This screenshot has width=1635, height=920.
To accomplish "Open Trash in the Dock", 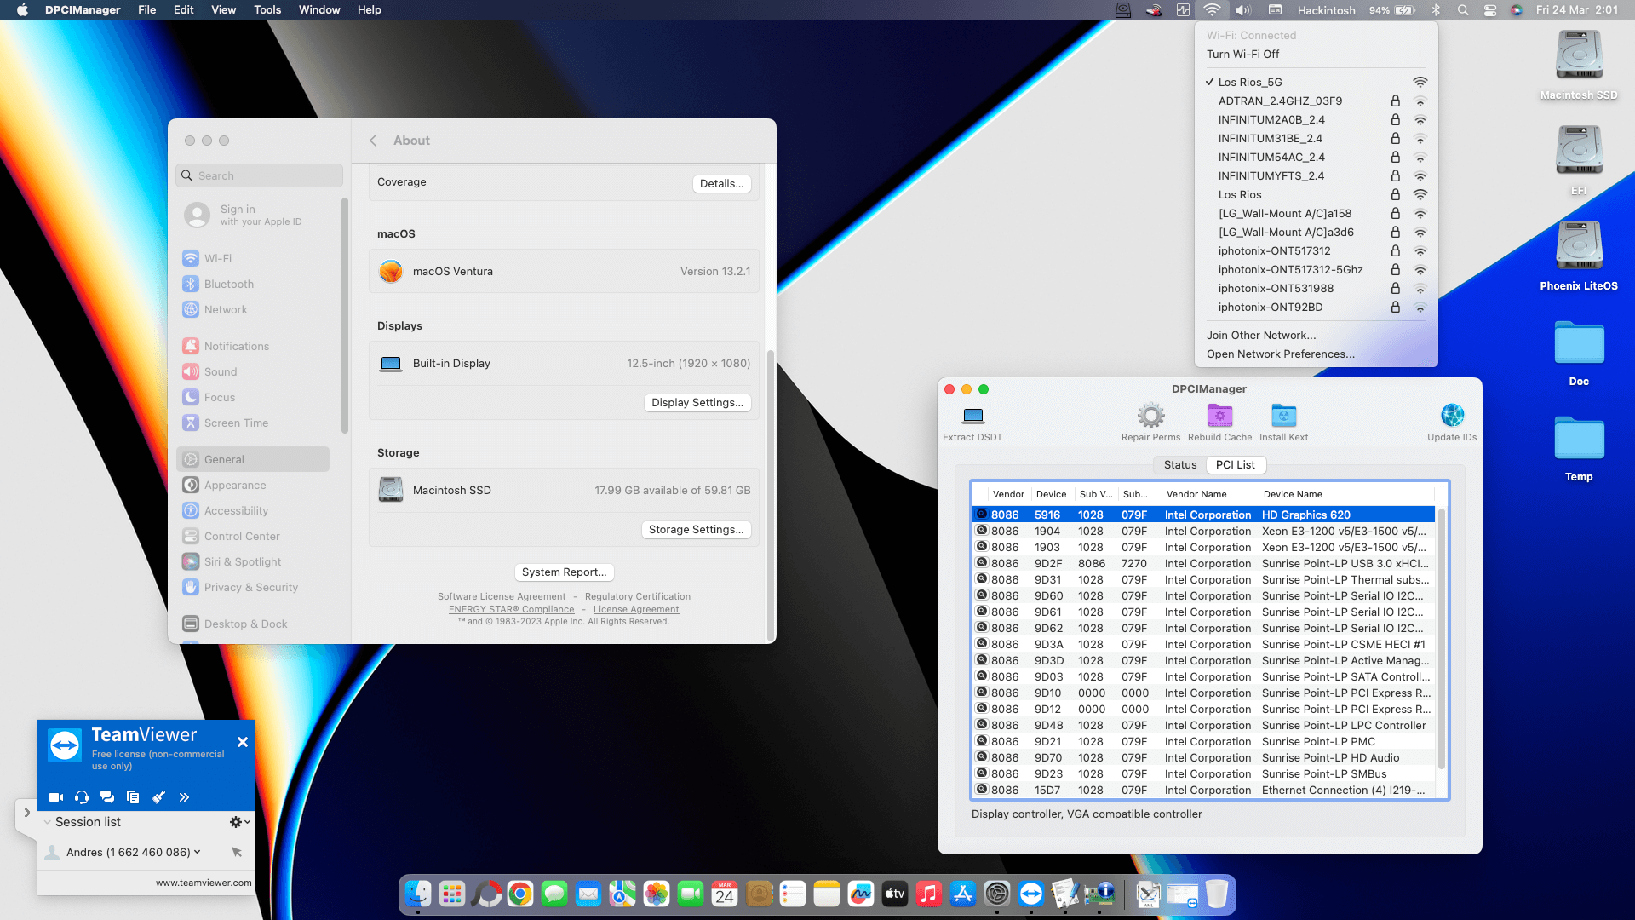I will [x=1217, y=894].
